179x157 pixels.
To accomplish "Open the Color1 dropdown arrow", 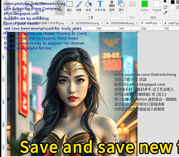I will [x=144, y=13].
